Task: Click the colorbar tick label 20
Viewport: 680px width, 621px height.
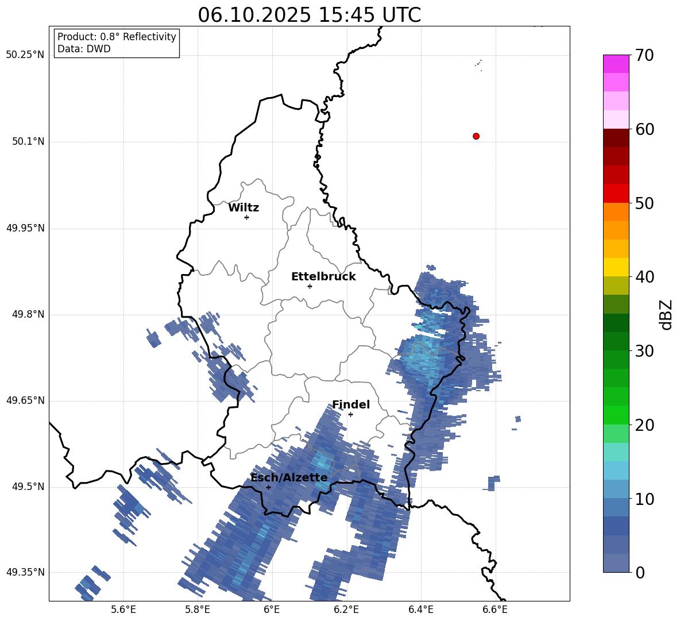Action: point(644,425)
